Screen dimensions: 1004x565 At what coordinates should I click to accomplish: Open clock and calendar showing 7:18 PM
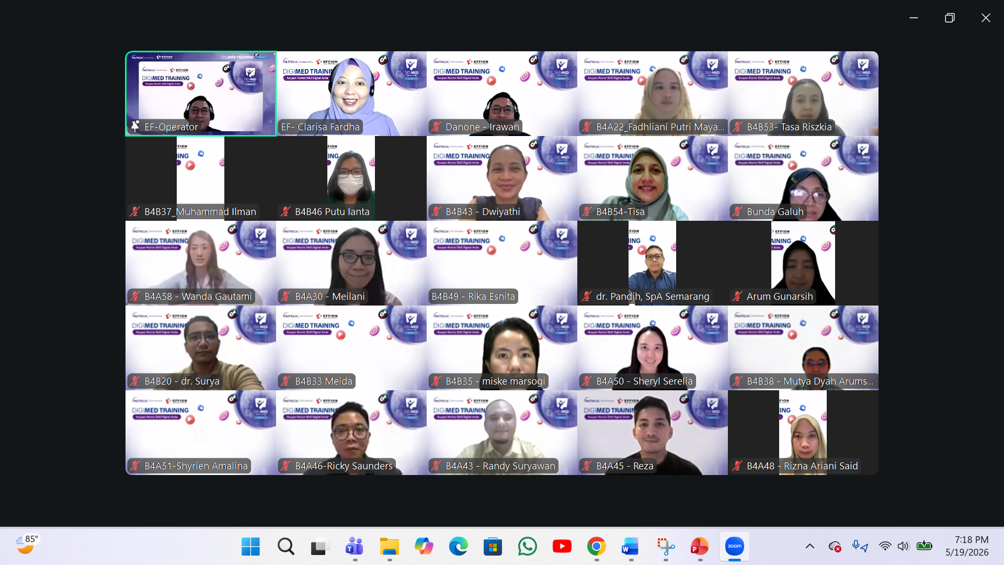[x=967, y=546]
